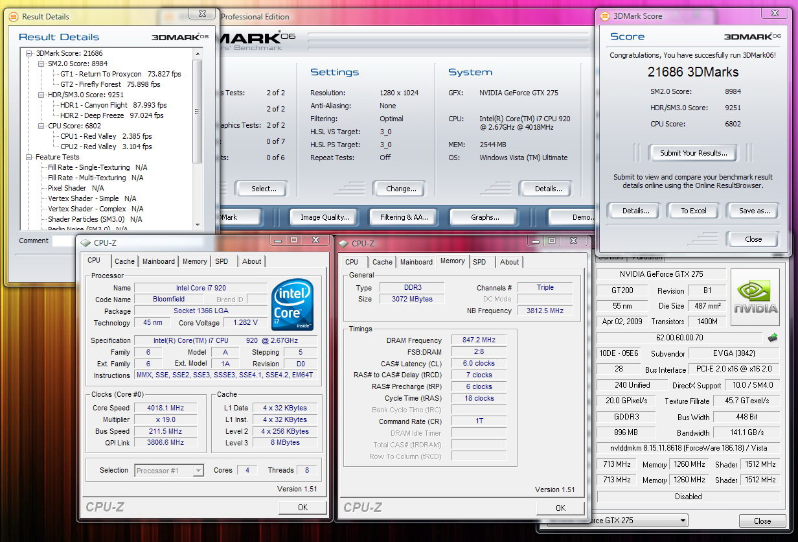Minimize the left CPU-Z window
This screenshot has height=542, width=798.
[279, 240]
